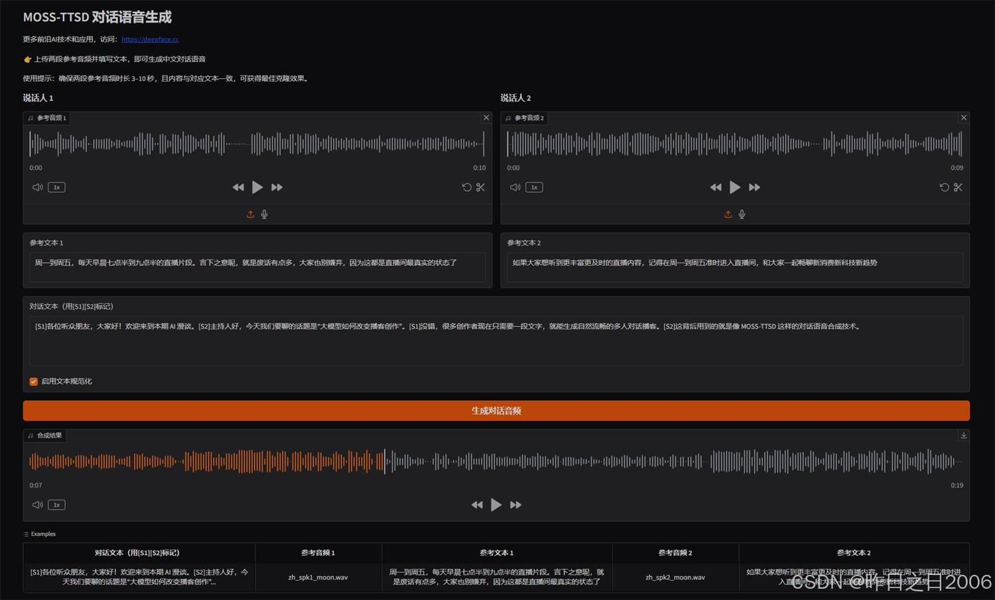Fast-forward the synthesized result audio
This screenshot has width=995, height=600.
[x=516, y=505]
